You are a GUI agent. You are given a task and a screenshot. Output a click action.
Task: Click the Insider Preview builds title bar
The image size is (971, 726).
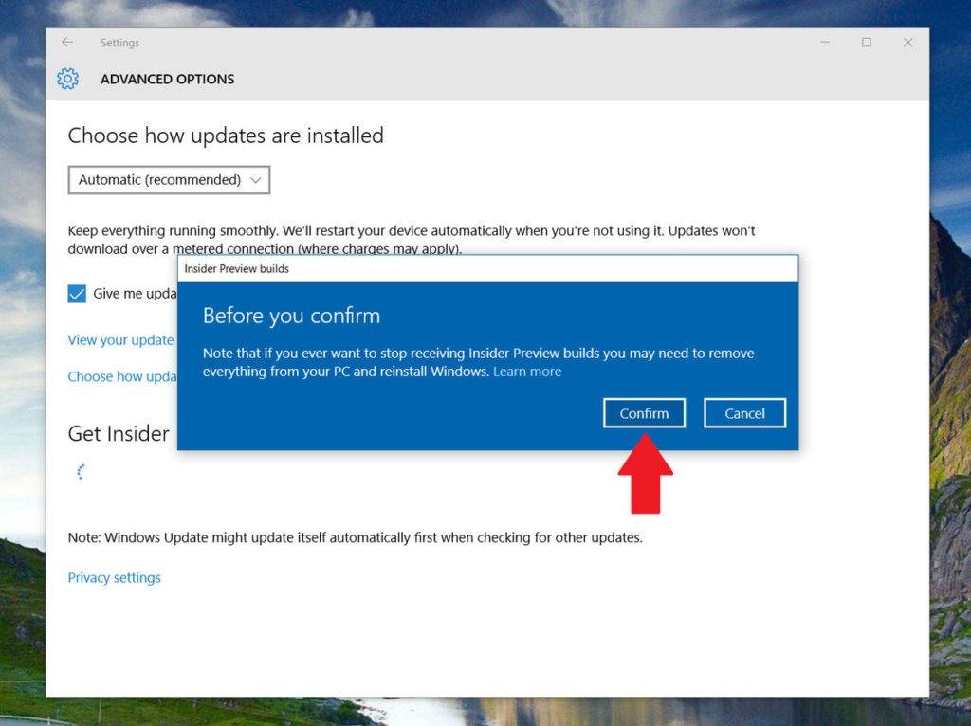pyautogui.click(x=488, y=268)
